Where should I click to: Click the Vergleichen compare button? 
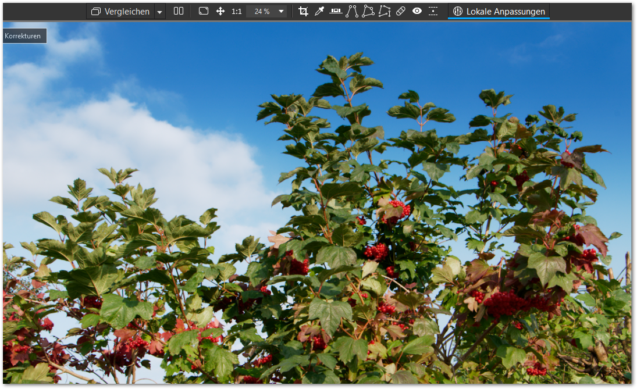click(120, 11)
